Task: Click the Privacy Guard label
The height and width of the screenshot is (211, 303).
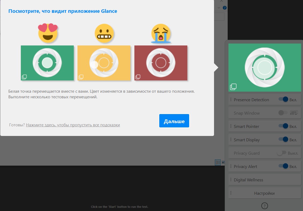Action: [x=247, y=153]
